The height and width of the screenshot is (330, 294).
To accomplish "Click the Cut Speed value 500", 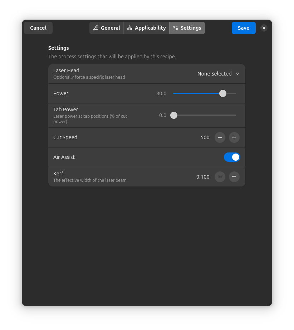I will pyautogui.click(x=205, y=137).
